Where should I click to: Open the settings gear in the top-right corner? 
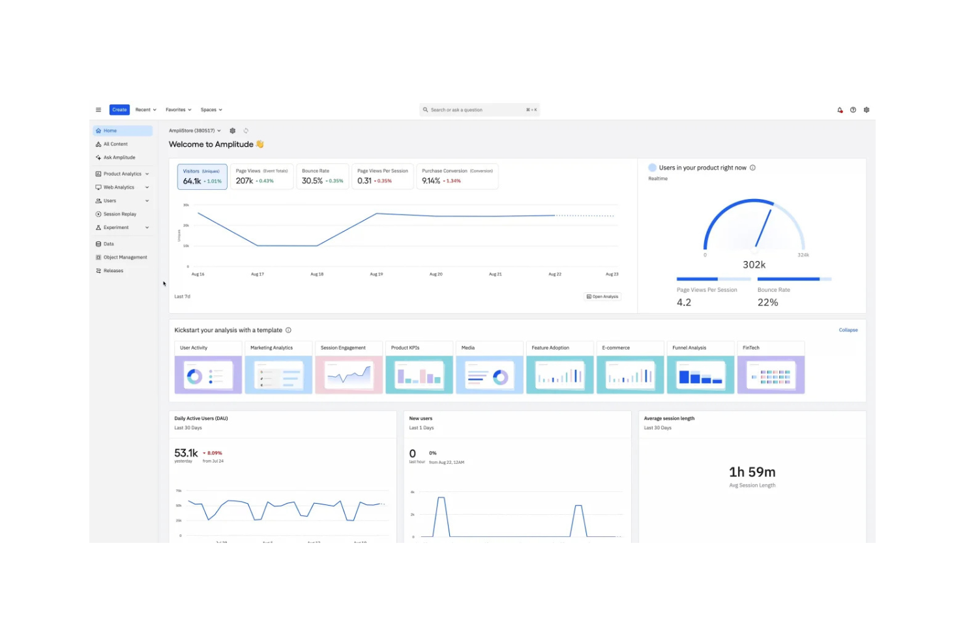pos(867,110)
